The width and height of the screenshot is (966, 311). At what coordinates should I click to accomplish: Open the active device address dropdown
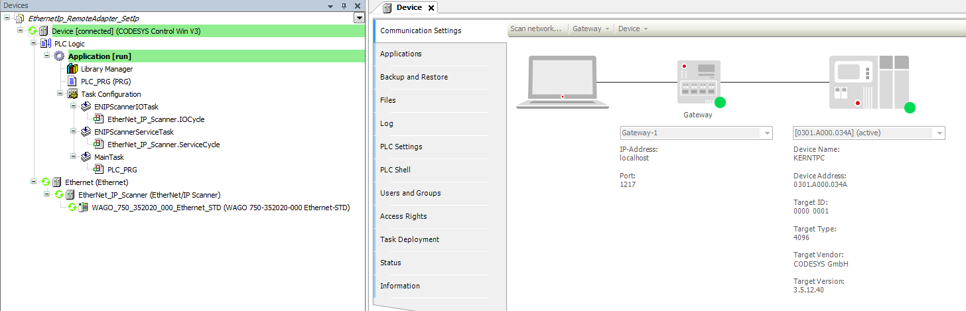939,133
